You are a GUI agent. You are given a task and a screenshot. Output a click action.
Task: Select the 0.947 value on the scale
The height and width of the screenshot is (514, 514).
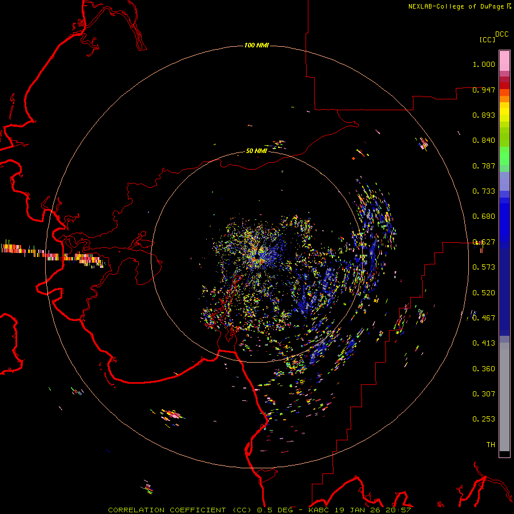(x=484, y=90)
